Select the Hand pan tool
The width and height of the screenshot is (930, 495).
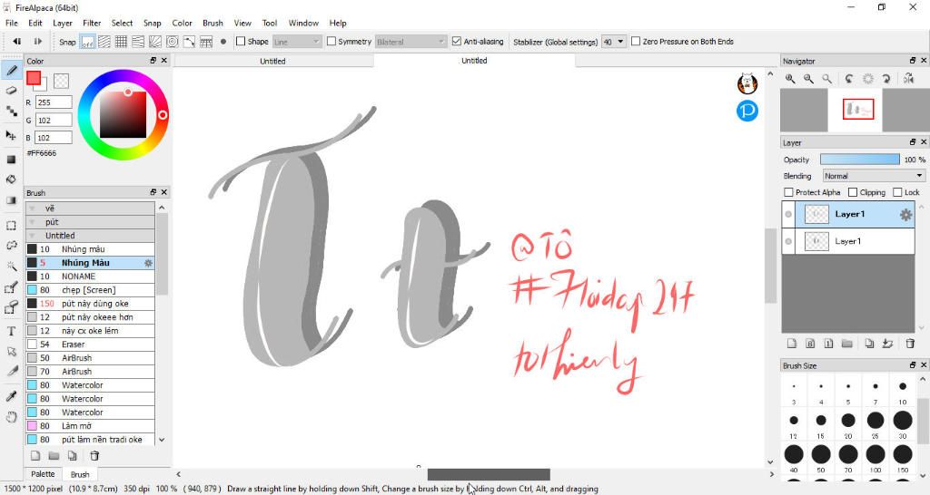[11, 417]
